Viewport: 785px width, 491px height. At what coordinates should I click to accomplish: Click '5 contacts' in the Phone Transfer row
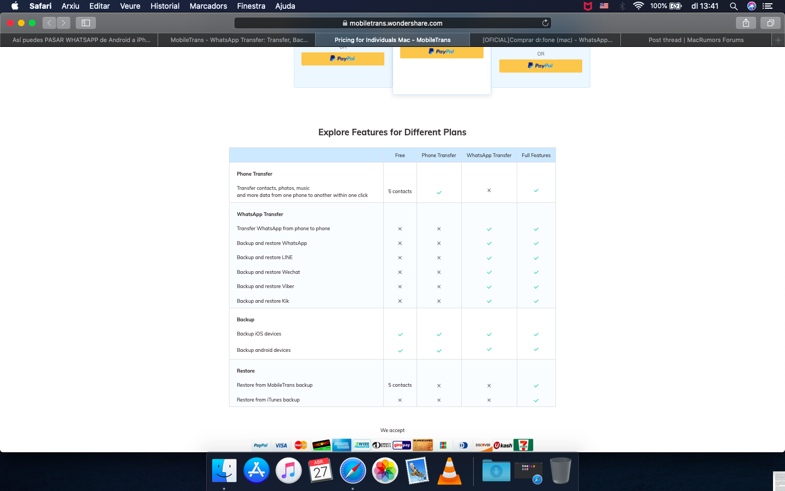coord(400,191)
